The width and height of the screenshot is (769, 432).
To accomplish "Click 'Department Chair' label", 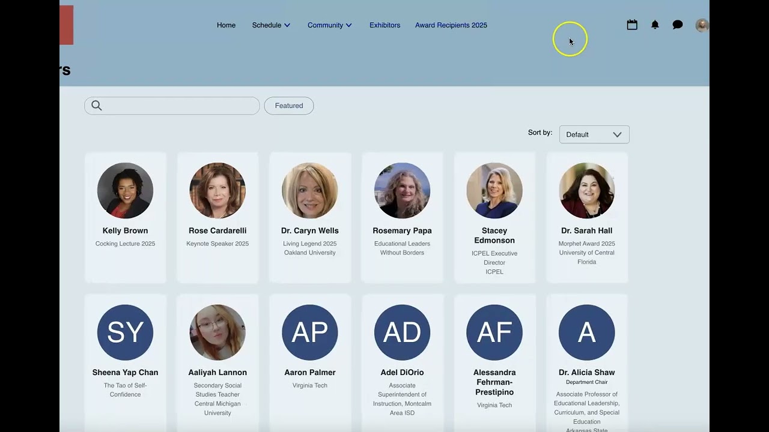I will (x=587, y=382).
